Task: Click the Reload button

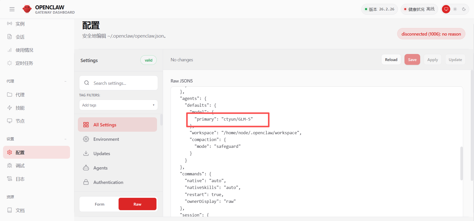Action: pyautogui.click(x=391, y=60)
